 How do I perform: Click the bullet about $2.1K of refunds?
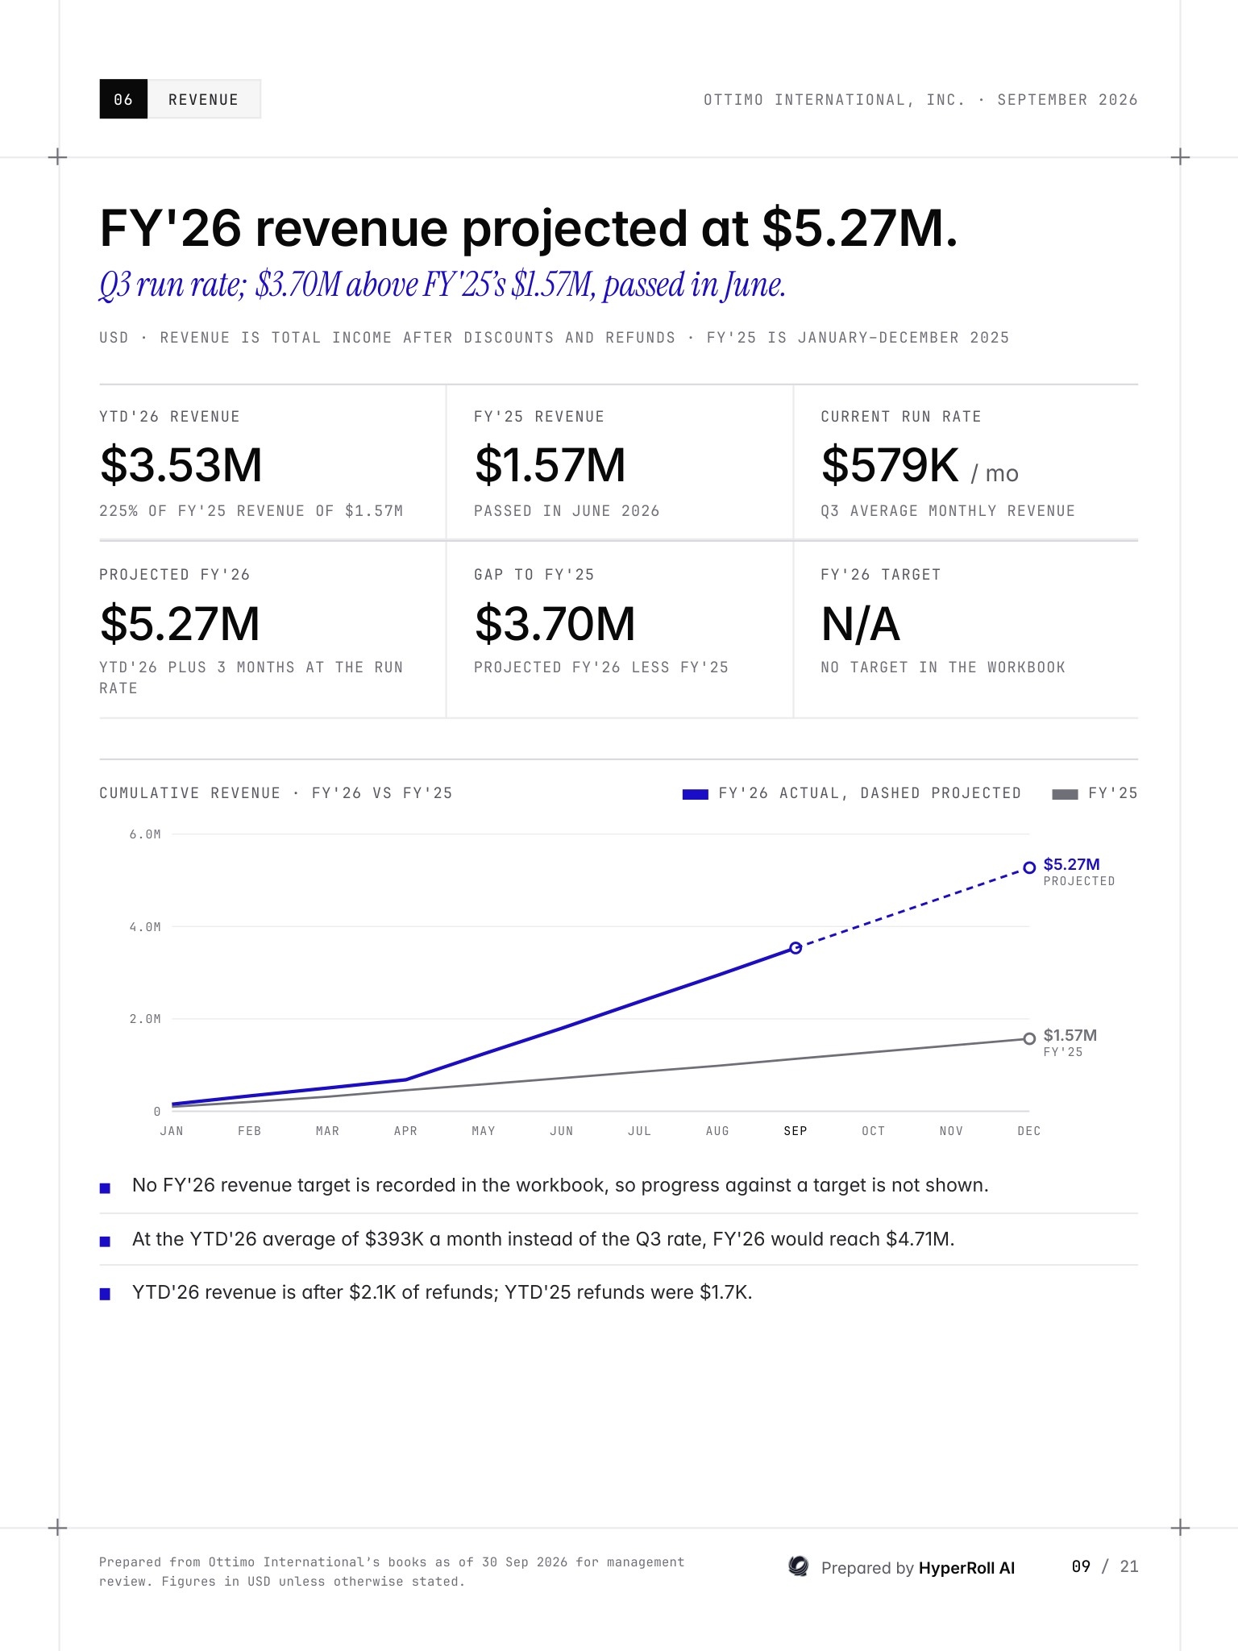pos(442,1292)
